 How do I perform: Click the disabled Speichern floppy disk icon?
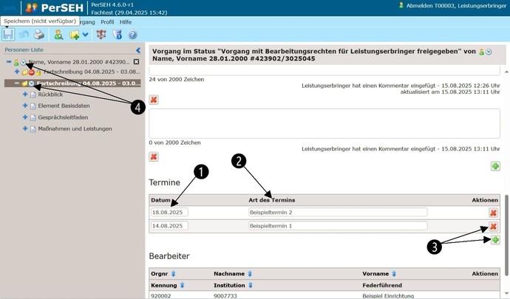tap(8, 35)
